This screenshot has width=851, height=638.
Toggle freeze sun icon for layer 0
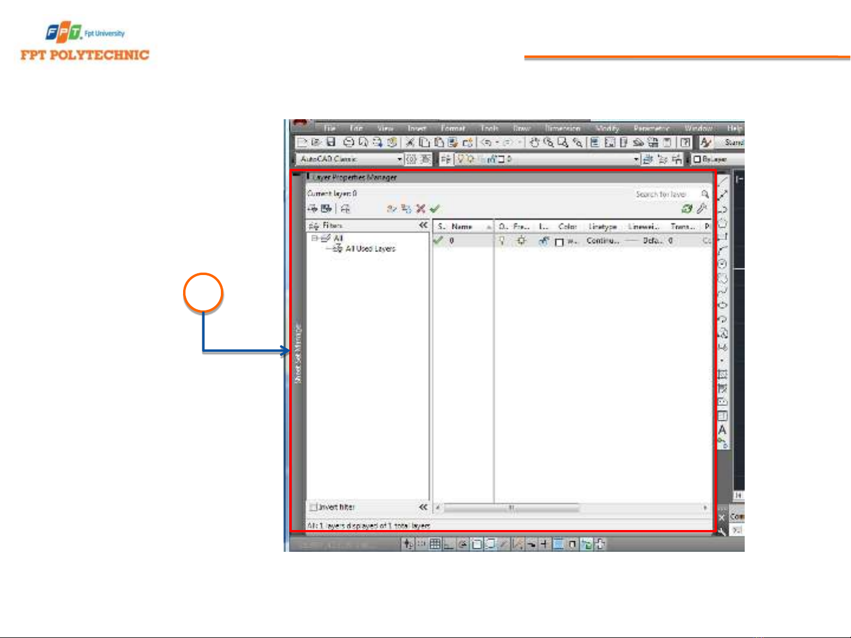pyautogui.click(x=521, y=241)
